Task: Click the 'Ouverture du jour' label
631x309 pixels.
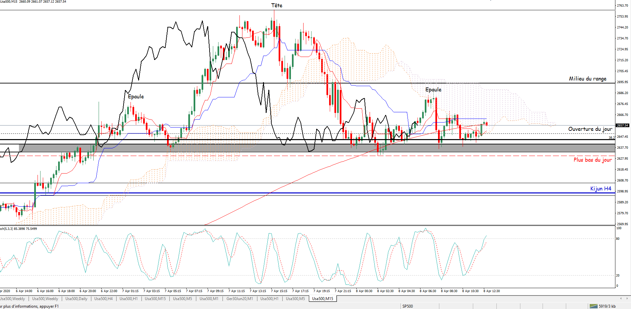Action: pos(590,129)
